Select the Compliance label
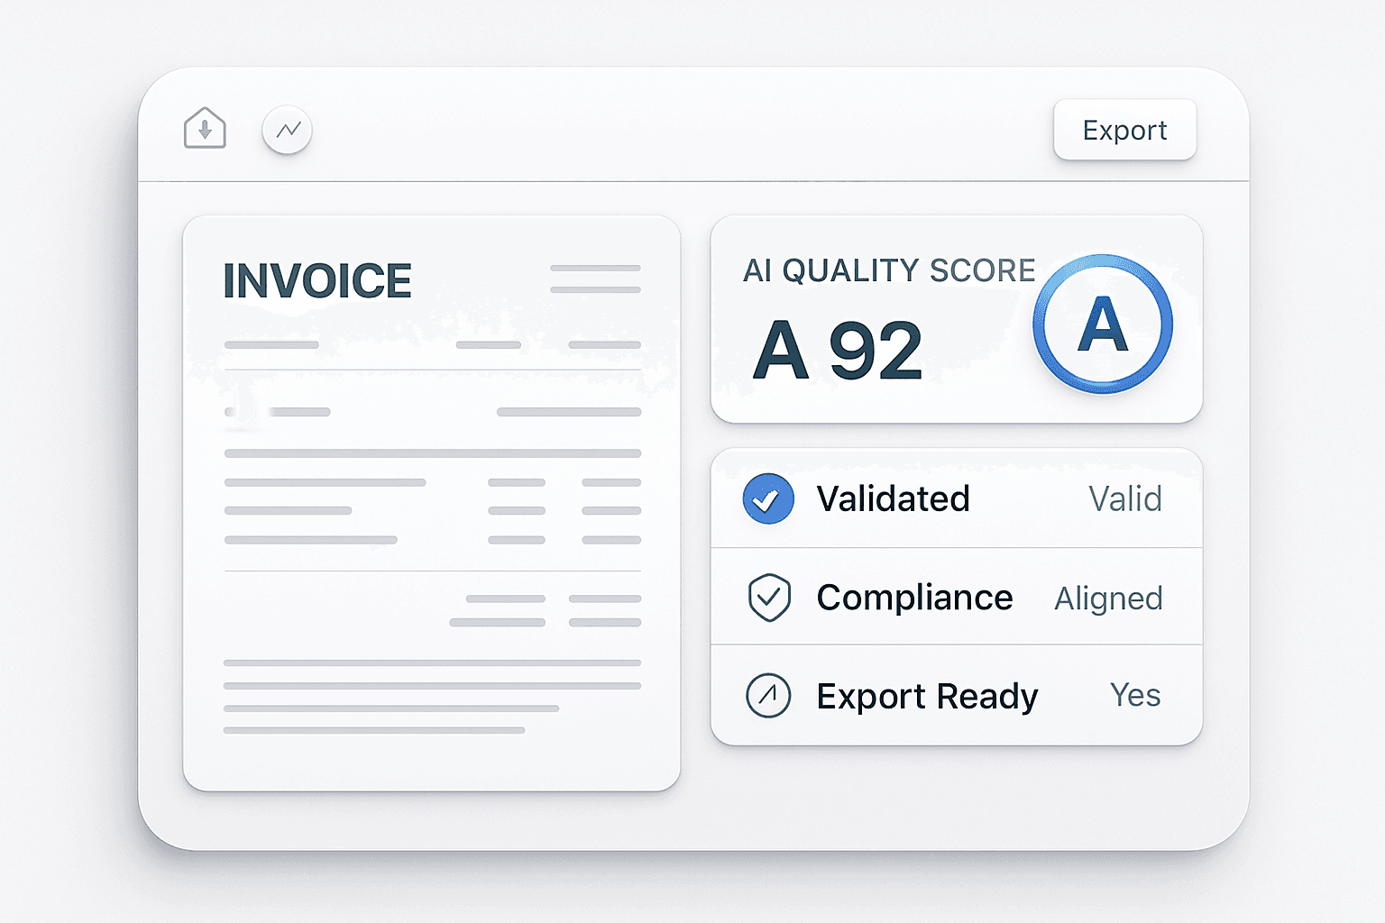Screen dimensions: 1385x923 (914, 598)
